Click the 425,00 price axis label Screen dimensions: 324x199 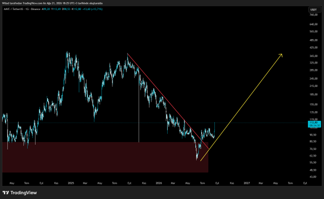(314, 48)
